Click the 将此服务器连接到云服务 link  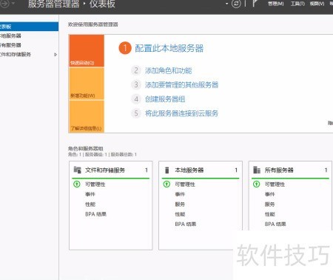click(x=182, y=113)
